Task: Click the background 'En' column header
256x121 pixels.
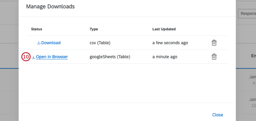Action: click(253, 56)
